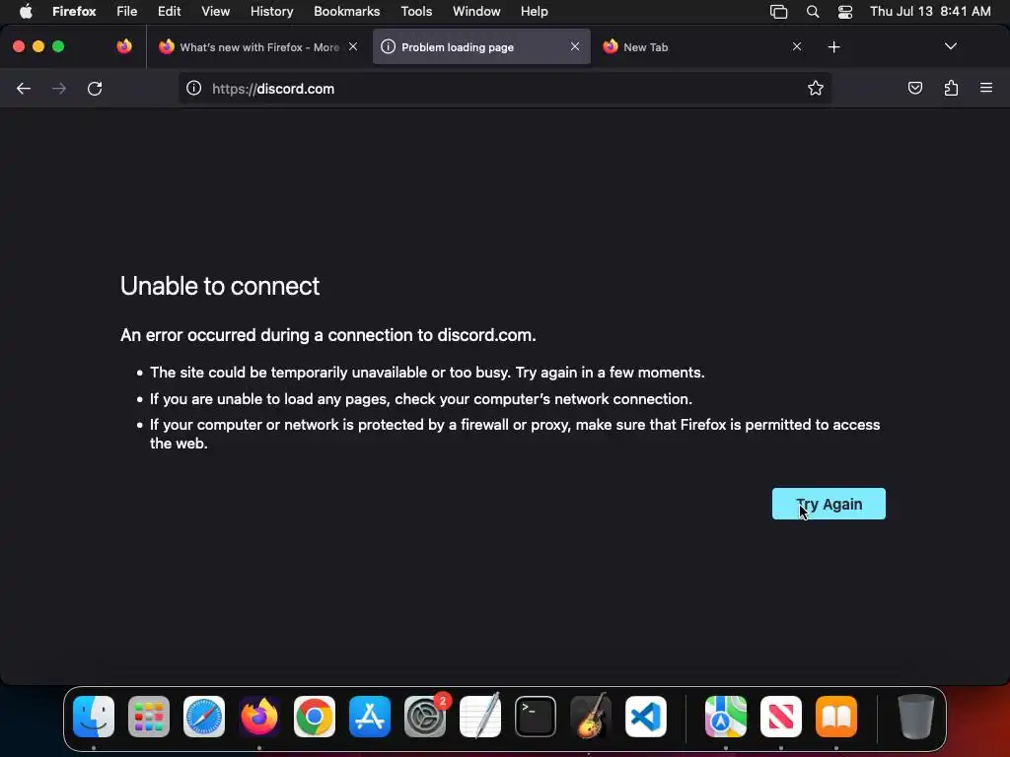Click the check network connection bullet text

point(420,399)
